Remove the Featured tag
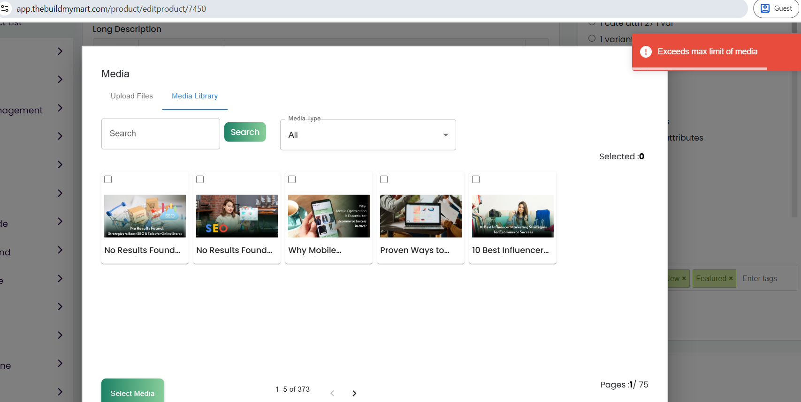 pyautogui.click(x=731, y=278)
